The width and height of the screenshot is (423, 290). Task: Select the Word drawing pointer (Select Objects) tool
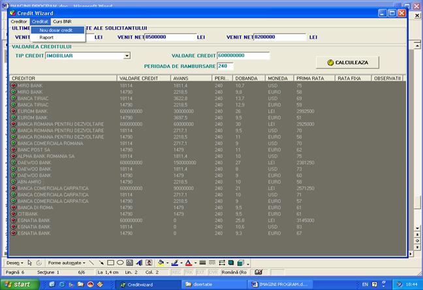coord(29,263)
